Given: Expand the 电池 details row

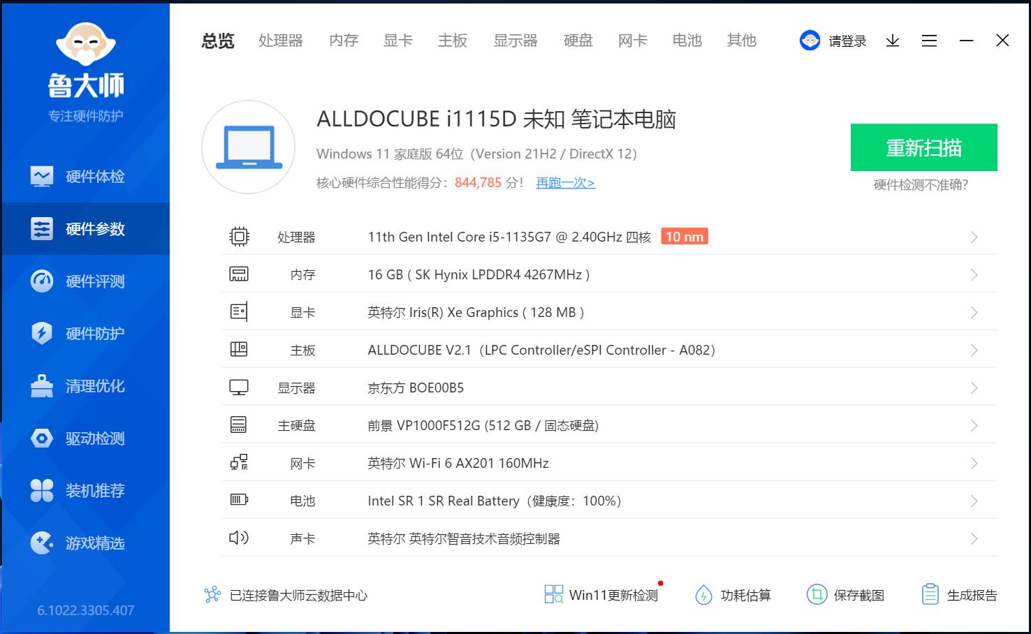Looking at the screenshot, I should 974,501.
